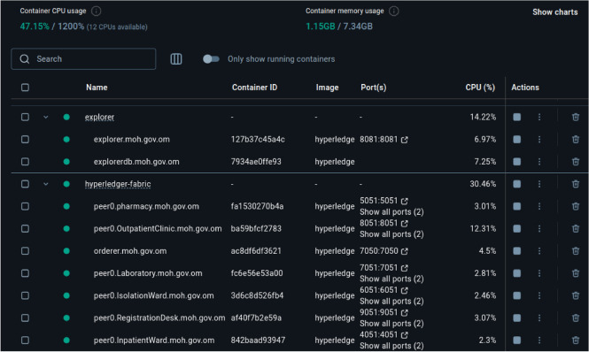This screenshot has height=352, width=589.
Task: Stop the peer0.Laboratory.moh.gov.om container
Action: [x=517, y=273]
